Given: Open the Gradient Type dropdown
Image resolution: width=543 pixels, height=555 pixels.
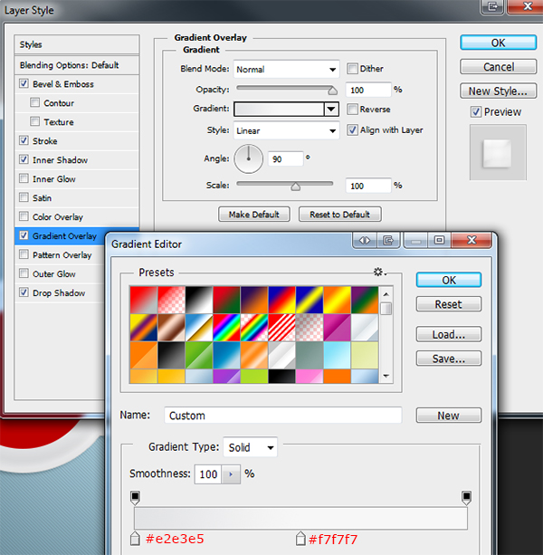Looking at the screenshot, I should [250, 447].
